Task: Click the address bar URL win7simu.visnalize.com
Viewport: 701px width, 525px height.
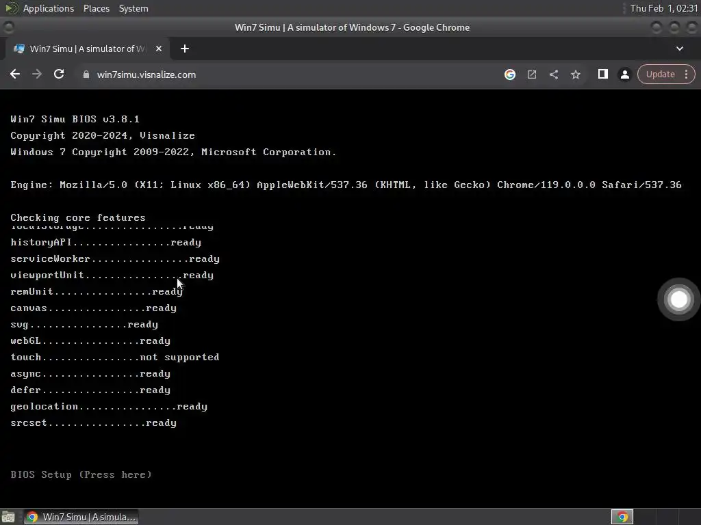Action: (x=146, y=75)
